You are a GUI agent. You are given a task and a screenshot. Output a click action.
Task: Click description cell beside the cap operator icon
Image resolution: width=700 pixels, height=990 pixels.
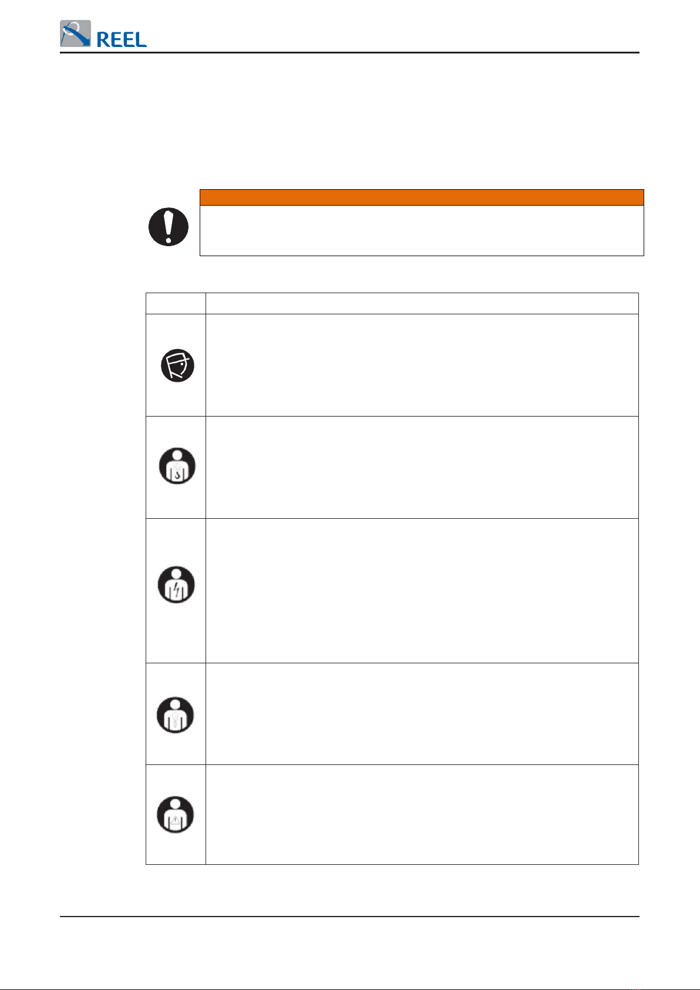click(422, 365)
